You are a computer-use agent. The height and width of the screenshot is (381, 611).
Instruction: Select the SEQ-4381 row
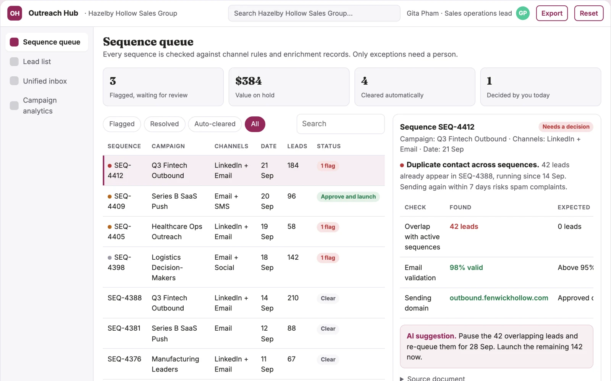coord(244,334)
